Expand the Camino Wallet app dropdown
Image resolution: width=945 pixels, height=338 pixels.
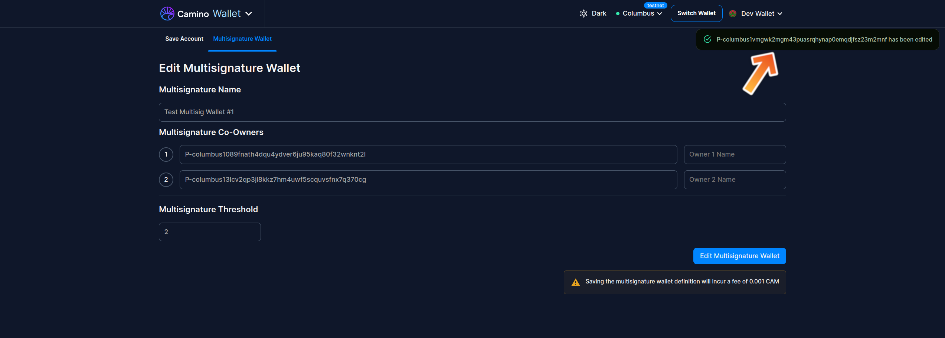[x=249, y=14]
